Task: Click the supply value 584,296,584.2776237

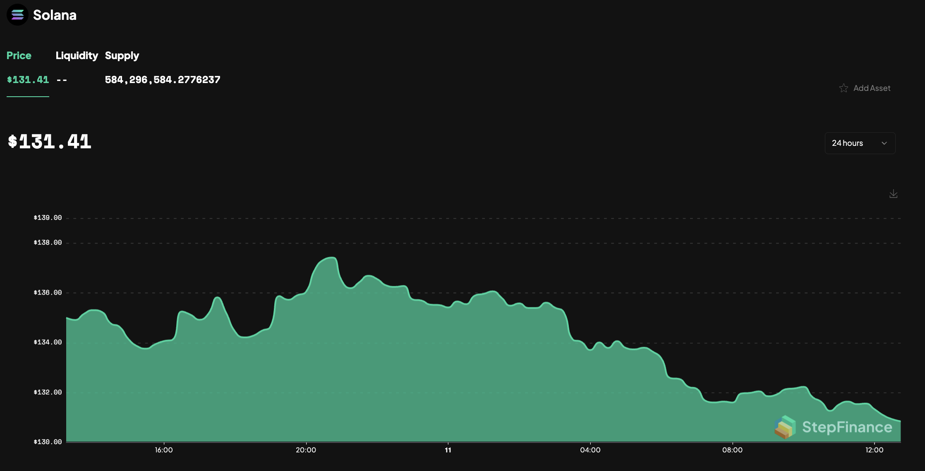Action: pyautogui.click(x=162, y=80)
